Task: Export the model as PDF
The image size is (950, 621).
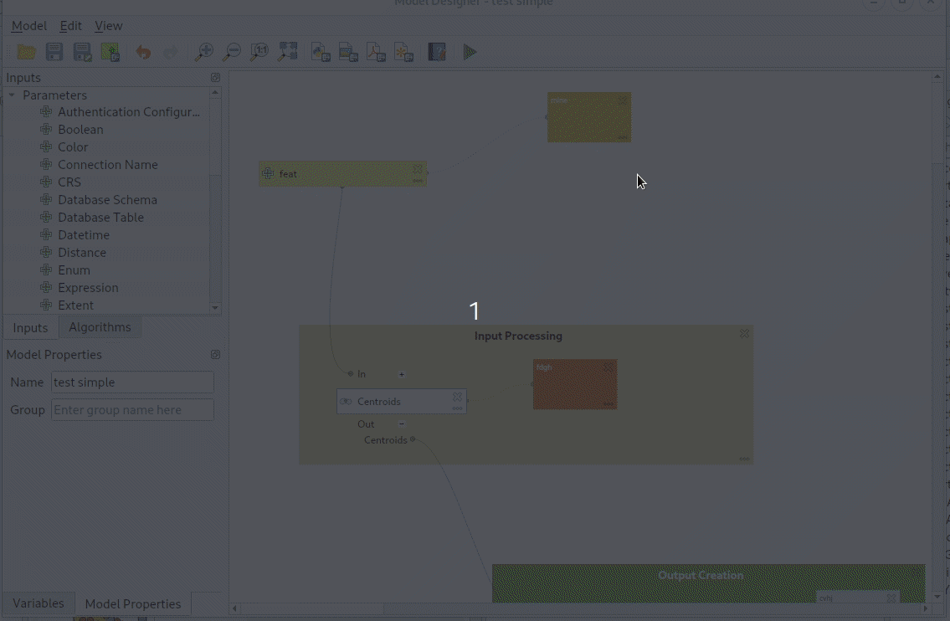Action: pyautogui.click(x=376, y=52)
